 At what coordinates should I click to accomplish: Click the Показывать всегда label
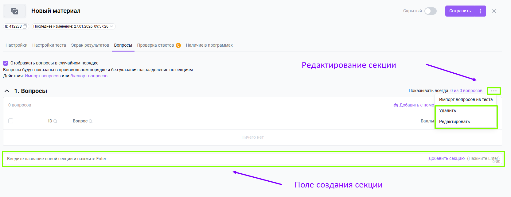coord(428,91)
